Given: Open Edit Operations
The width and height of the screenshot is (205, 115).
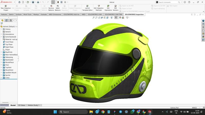Looking at the screenshot, I should (x=108, y=8).
